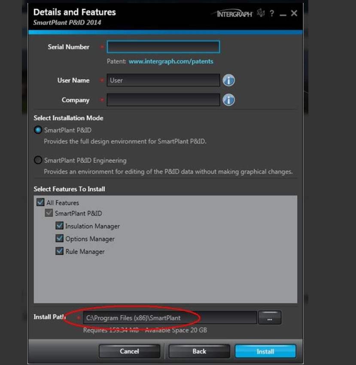Toggle the All Features checkbox
The image size is (356, 365).
click(40, 202)
